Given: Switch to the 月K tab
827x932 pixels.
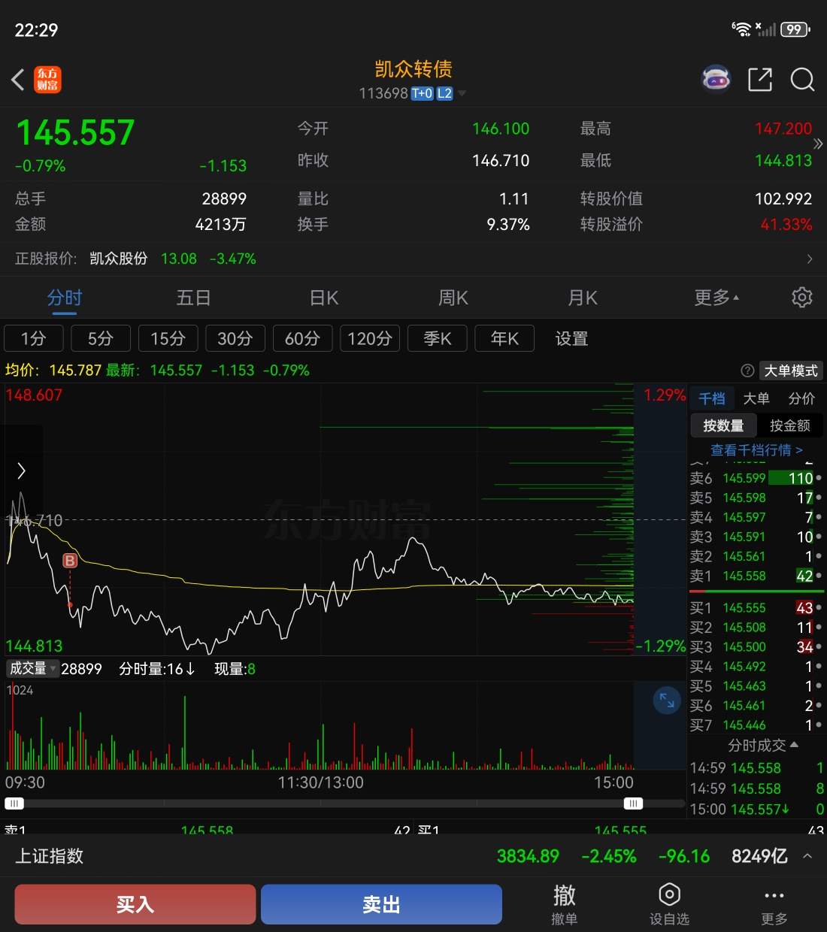Looking at the screenshot, I should tap(583, 298).
